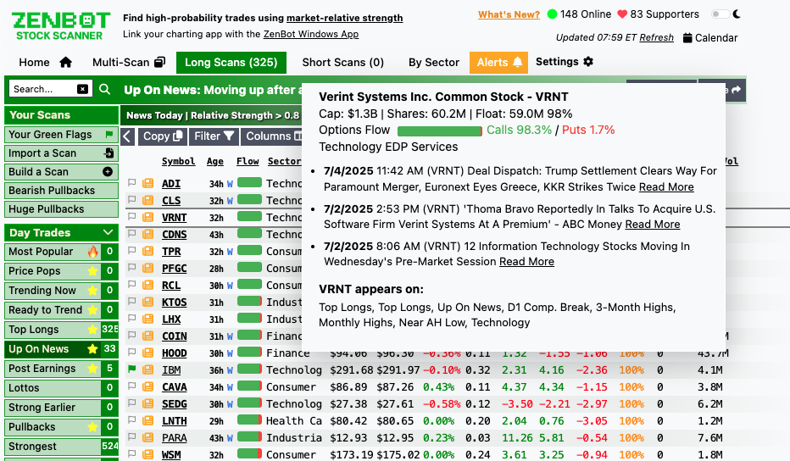Collapse the Day Trades section chevron

pyautogui.click(x=108, y=232)
